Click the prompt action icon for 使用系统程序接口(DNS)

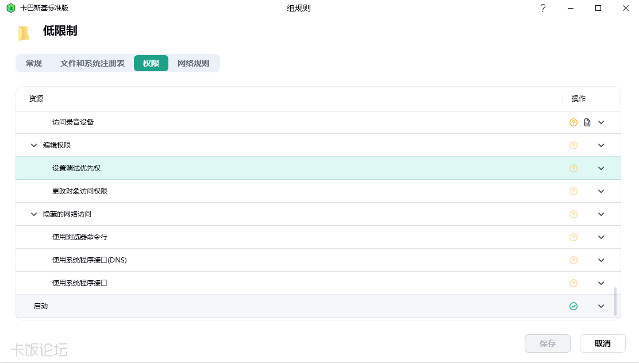point(573,260)
